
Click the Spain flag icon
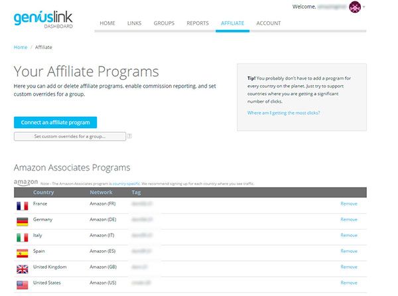[x=23, y=254]
